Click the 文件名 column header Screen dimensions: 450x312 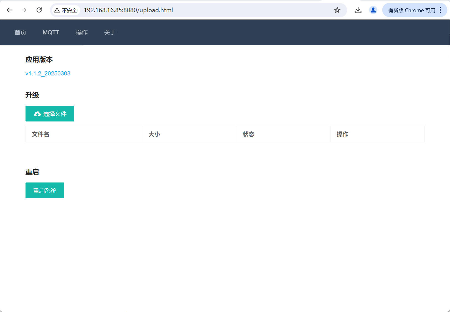[x=40, y=134]
